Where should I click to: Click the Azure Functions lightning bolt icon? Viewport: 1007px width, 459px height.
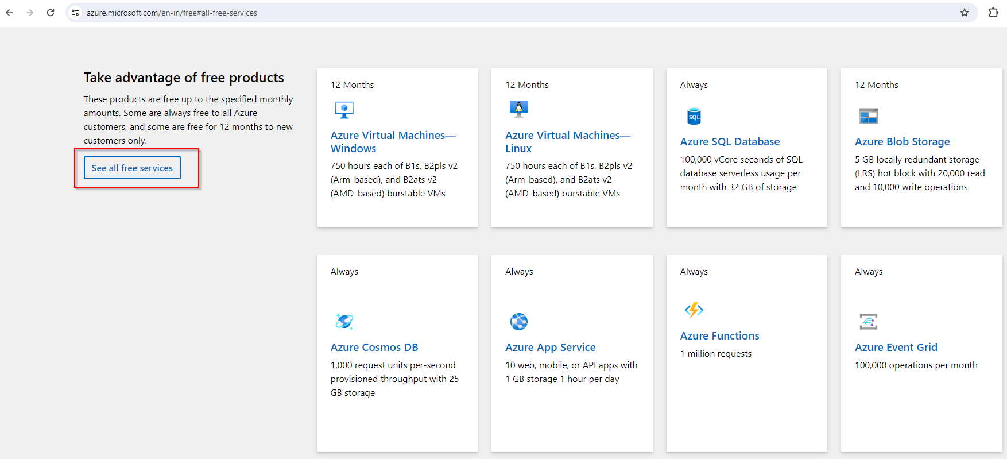click(x=694, y=310)
